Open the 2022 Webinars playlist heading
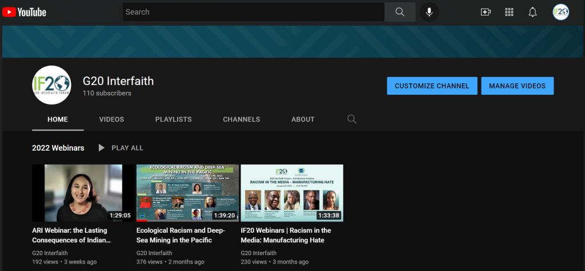The image size is (585, 271). (58, 148)
